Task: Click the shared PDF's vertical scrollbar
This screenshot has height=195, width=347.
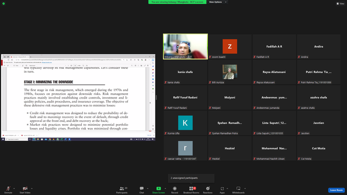Action: click(150, 99)
